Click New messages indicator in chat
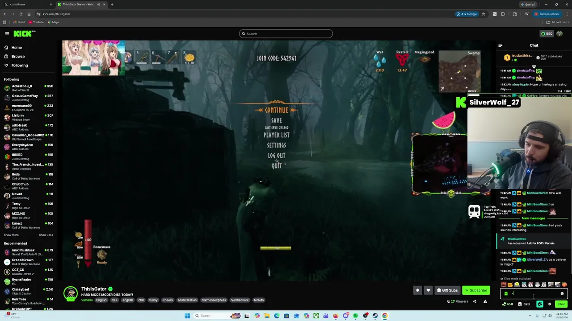This screenshot has width=572, height=321. coord(534,218)
